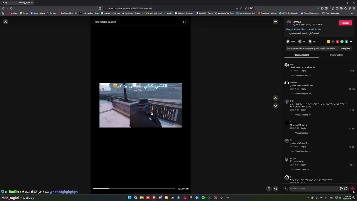Open Discord from the taskbar

[x=160, y=198]
